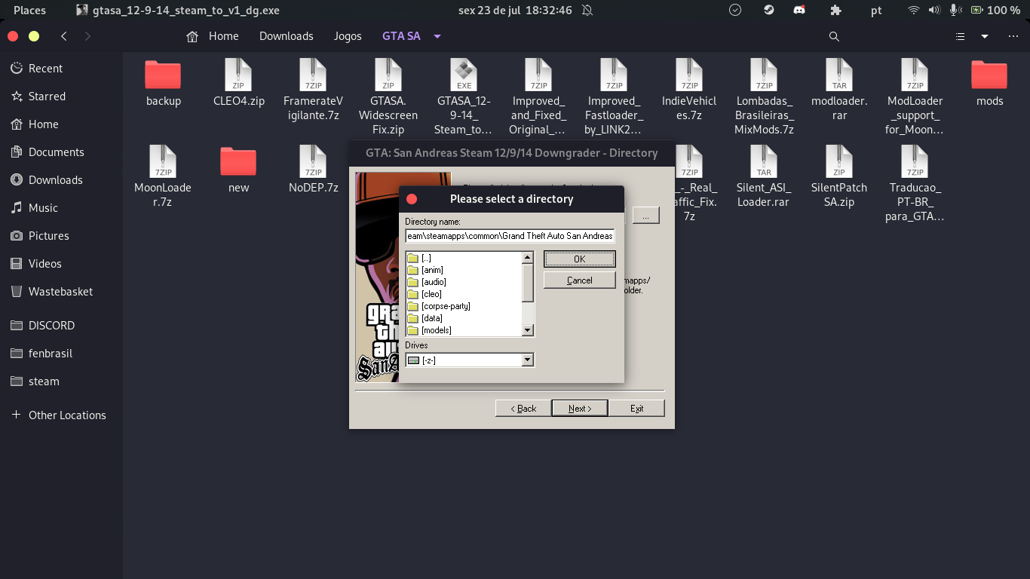Toggle list view in file manager
The height and width of the screenshot is (579, 1030).
click(960, 36)
